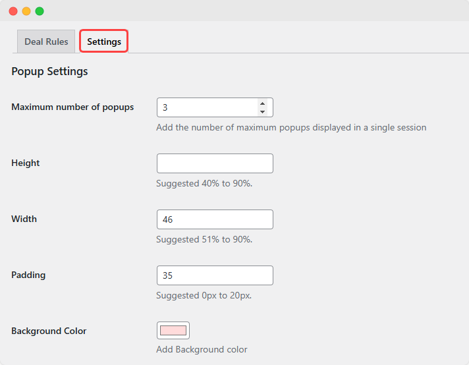Click the Height label

(x=26, y=163)
